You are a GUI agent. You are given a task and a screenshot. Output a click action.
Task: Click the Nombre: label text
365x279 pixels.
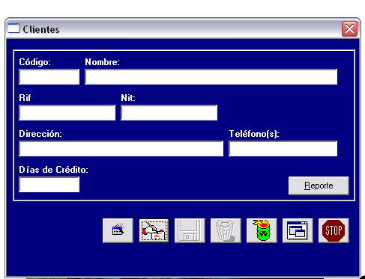point(102,62)
